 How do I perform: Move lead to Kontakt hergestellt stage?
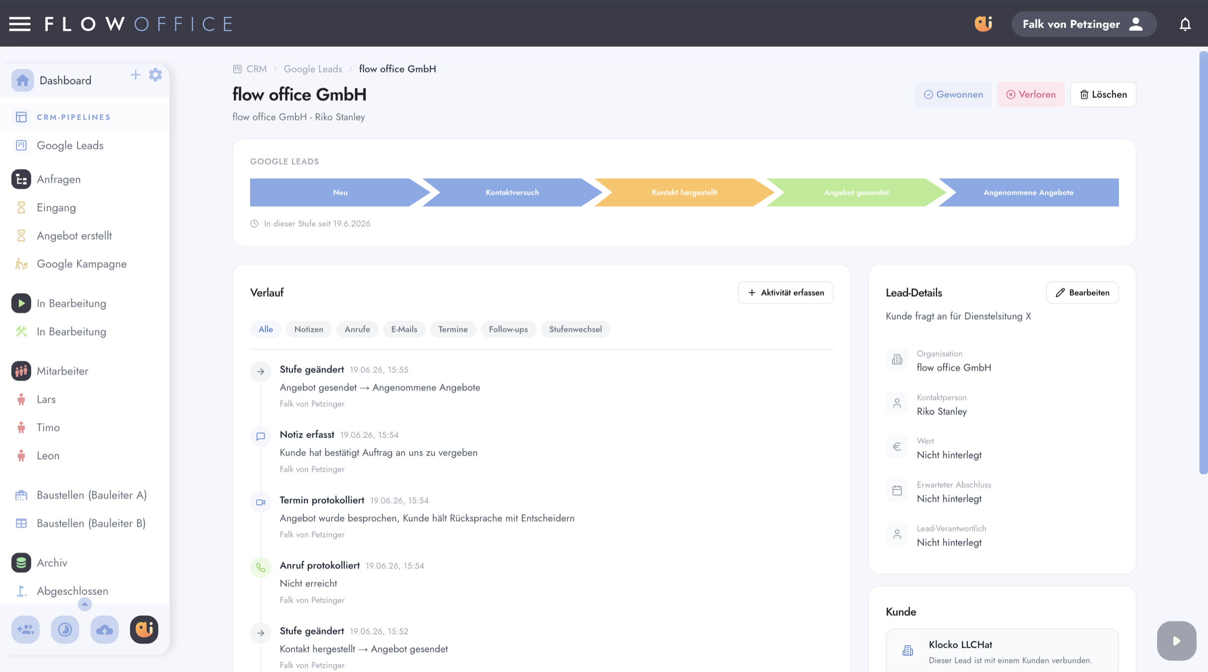tap(684, 193)
